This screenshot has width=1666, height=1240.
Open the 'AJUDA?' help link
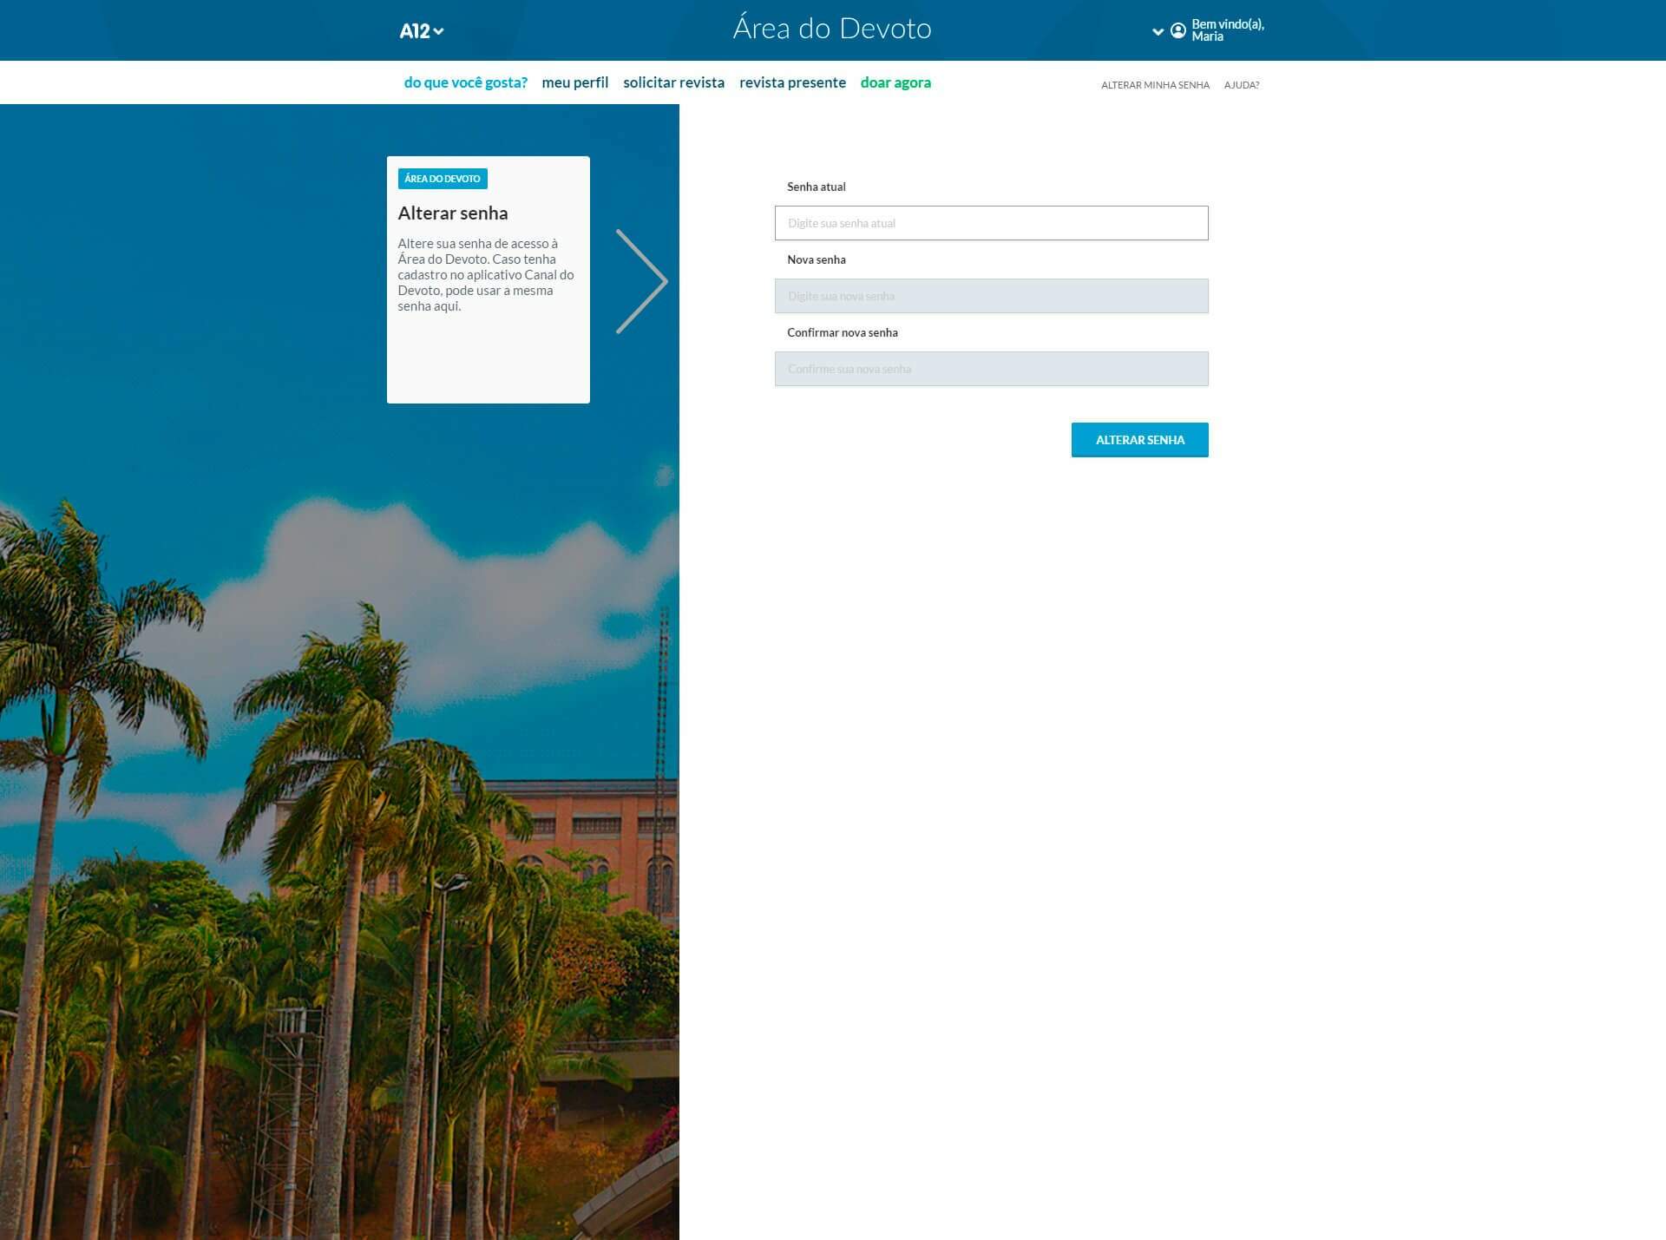point(1241,85)
